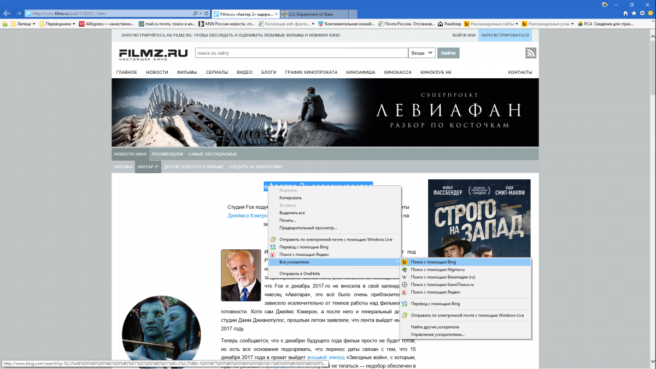Click СЛЕДИТЬ ЗА НОВОСТЯМИ tab
Image resolution: width=656 pixels, height=369 pixels.
(255, 167)
